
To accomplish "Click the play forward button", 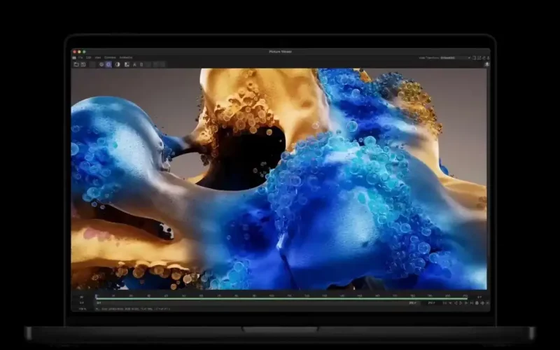I will point(461,303).
